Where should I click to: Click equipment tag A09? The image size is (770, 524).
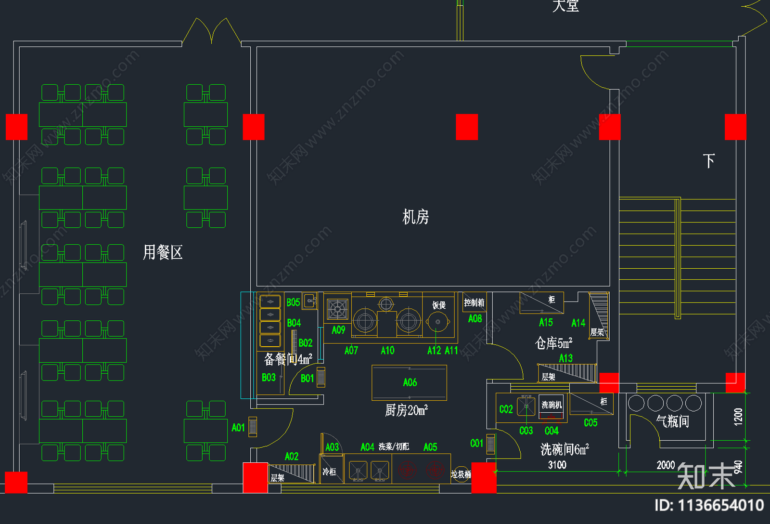pos(338,330)
